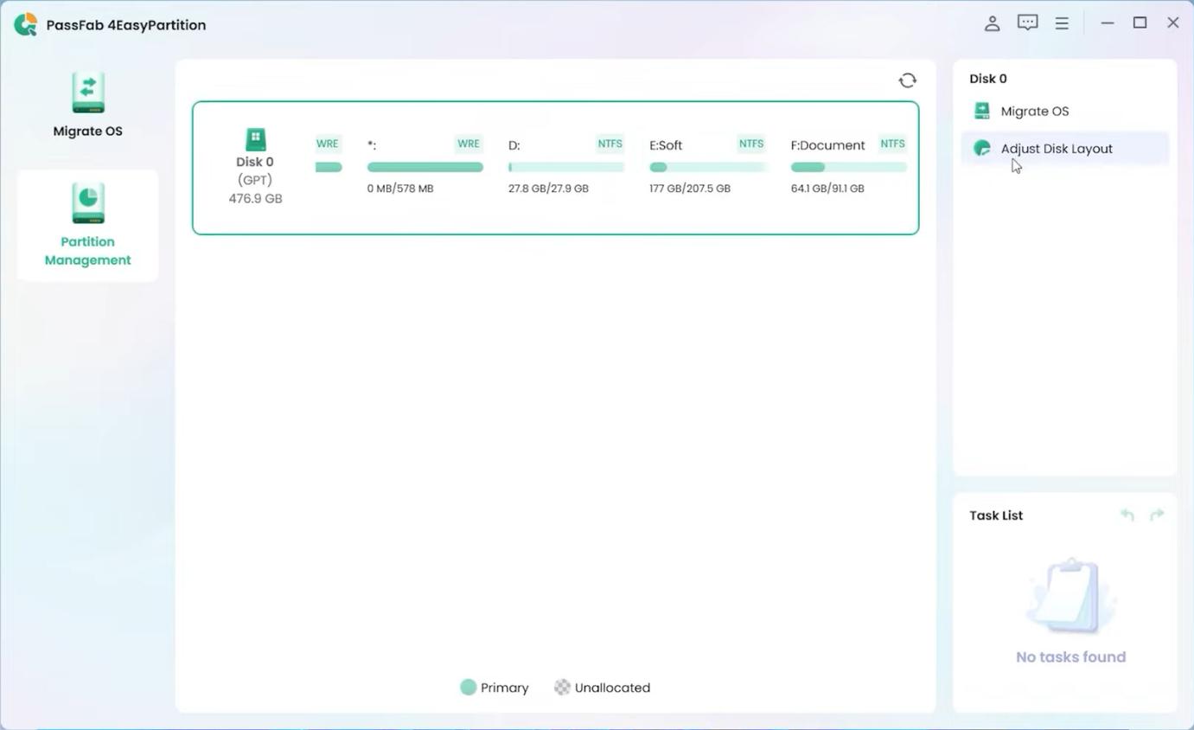This screenshot has height=730, width=1194.
Task: Click the Unallocated legend swatch
Action: (562, 688)
